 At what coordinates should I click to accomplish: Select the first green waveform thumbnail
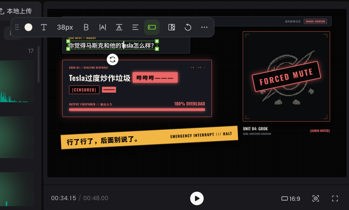pyautogui.click(x=16, y=81)
